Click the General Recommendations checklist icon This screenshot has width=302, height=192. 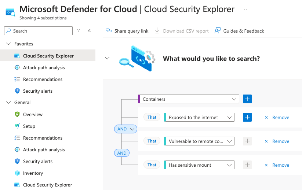17,138
